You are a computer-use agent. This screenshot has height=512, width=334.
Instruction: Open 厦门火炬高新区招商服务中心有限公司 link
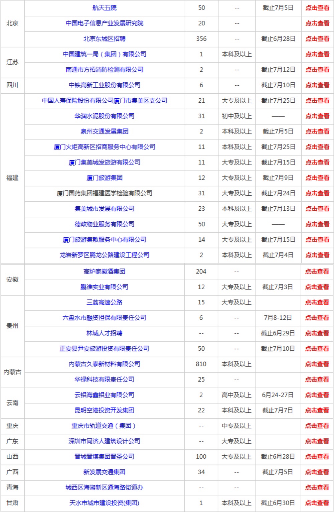pyautogui.click(x=105, y=147)
